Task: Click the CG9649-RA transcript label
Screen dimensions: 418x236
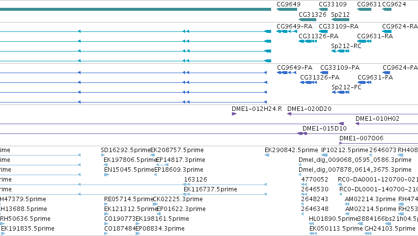Action: (295, 26)
